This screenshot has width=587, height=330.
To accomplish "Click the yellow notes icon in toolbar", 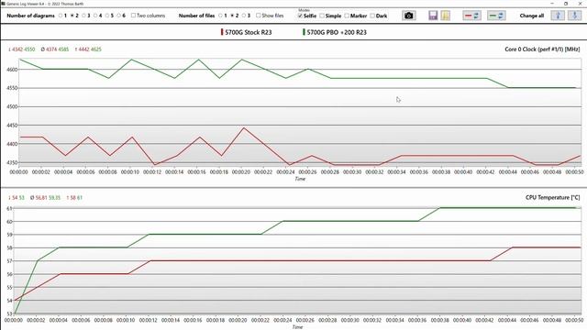I will click(x=446, y=16).
